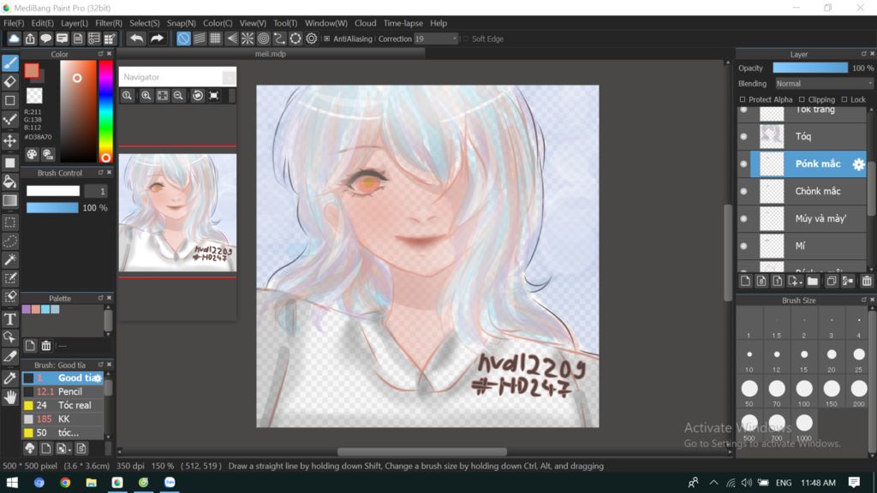Select the KK brush
This screenshot has width=877, height=493.
pos(63,419)
